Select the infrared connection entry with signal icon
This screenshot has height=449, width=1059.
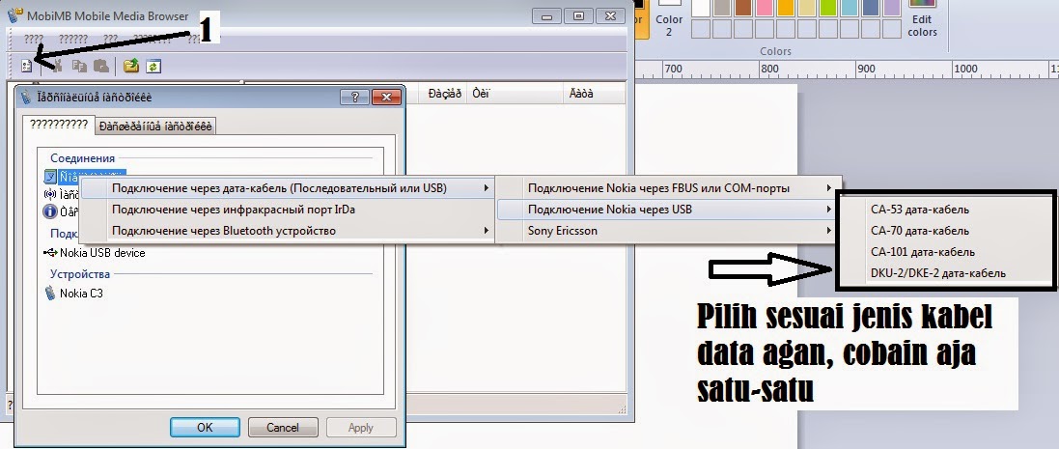tap(61, 194)
